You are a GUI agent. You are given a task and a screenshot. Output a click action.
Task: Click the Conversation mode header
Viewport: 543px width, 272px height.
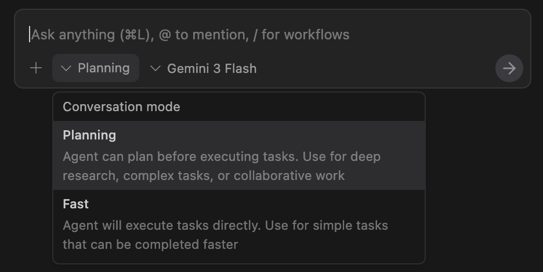click(121, 107)
